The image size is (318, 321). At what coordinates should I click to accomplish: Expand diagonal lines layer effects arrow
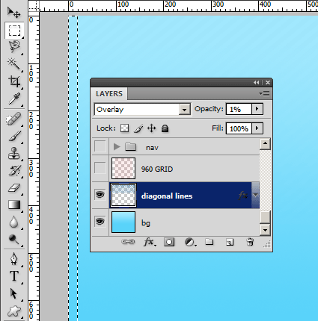(255, 195)
